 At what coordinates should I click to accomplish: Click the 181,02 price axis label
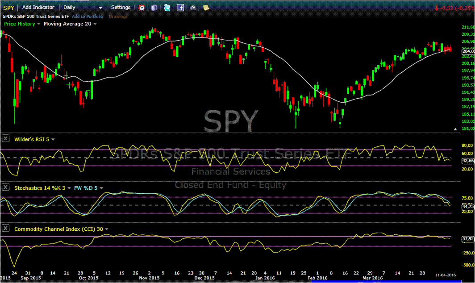point(468,129)
